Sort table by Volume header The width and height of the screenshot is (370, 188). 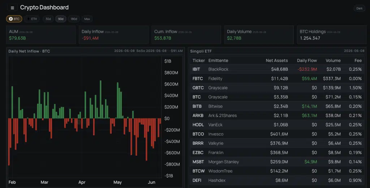(x=333, y=61)
